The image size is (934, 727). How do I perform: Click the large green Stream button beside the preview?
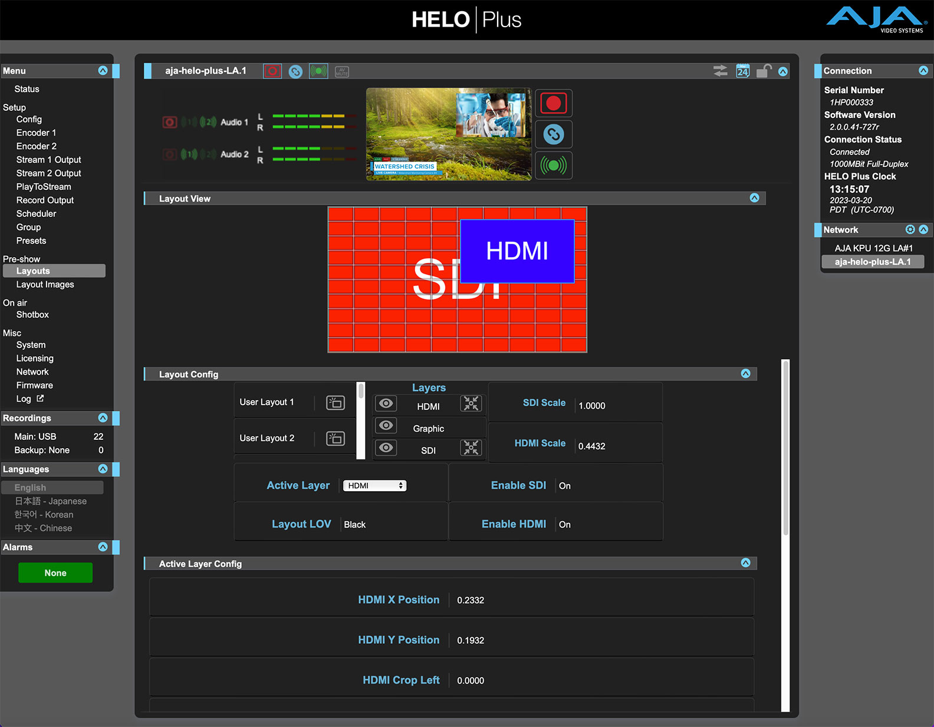pyautogui.click(x=553, y=165)
